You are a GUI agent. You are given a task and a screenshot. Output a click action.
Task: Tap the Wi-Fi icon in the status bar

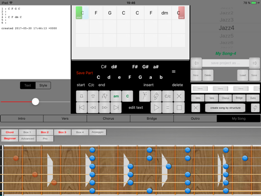(x=11, y=3)
